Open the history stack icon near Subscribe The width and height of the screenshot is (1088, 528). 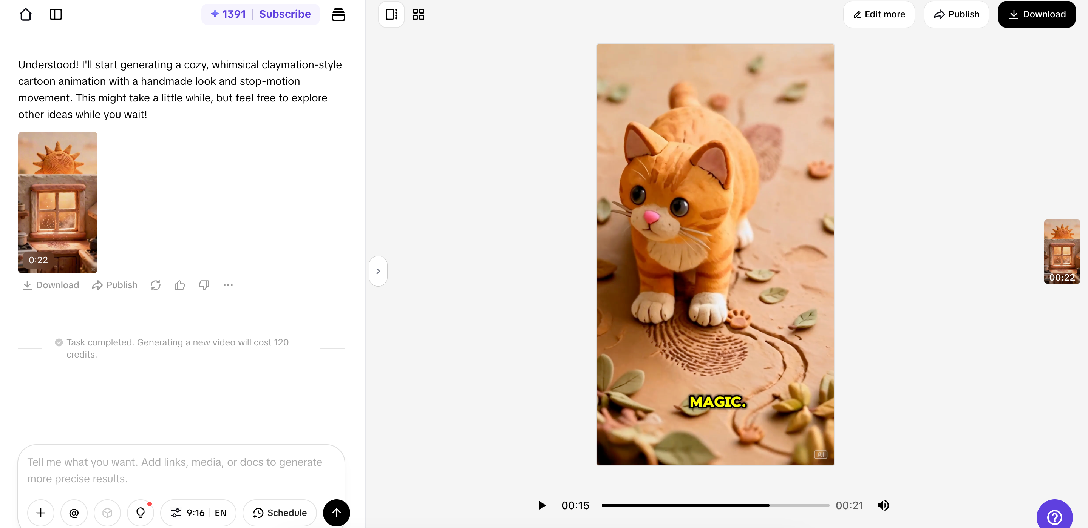point(339,14)
